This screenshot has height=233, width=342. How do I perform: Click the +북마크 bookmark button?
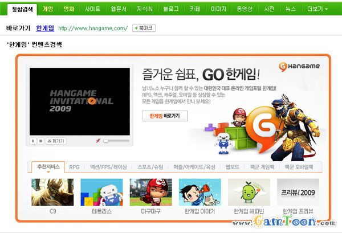(x=144, y=28)
